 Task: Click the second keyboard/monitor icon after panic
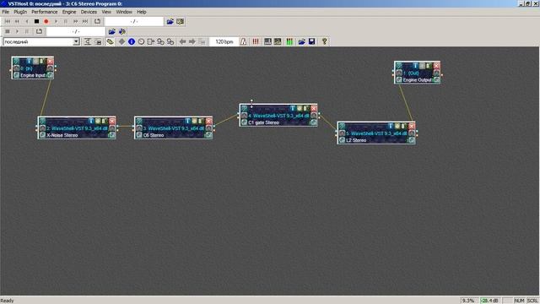click(x=278, y=41)
